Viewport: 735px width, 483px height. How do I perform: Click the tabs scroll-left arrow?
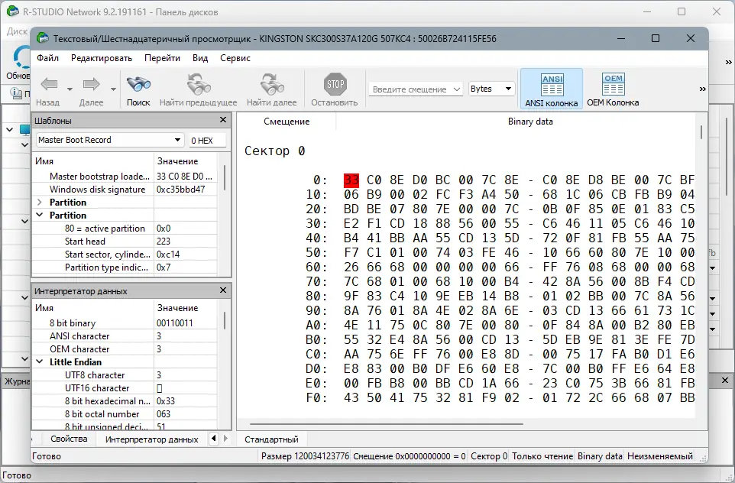[214, 439]
